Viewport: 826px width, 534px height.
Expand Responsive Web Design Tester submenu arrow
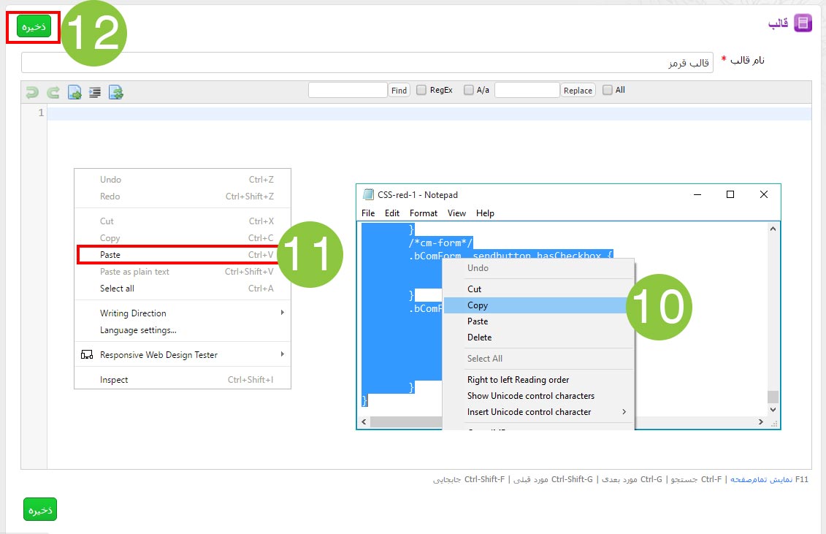pyautogui.click(x=283, y=354)
